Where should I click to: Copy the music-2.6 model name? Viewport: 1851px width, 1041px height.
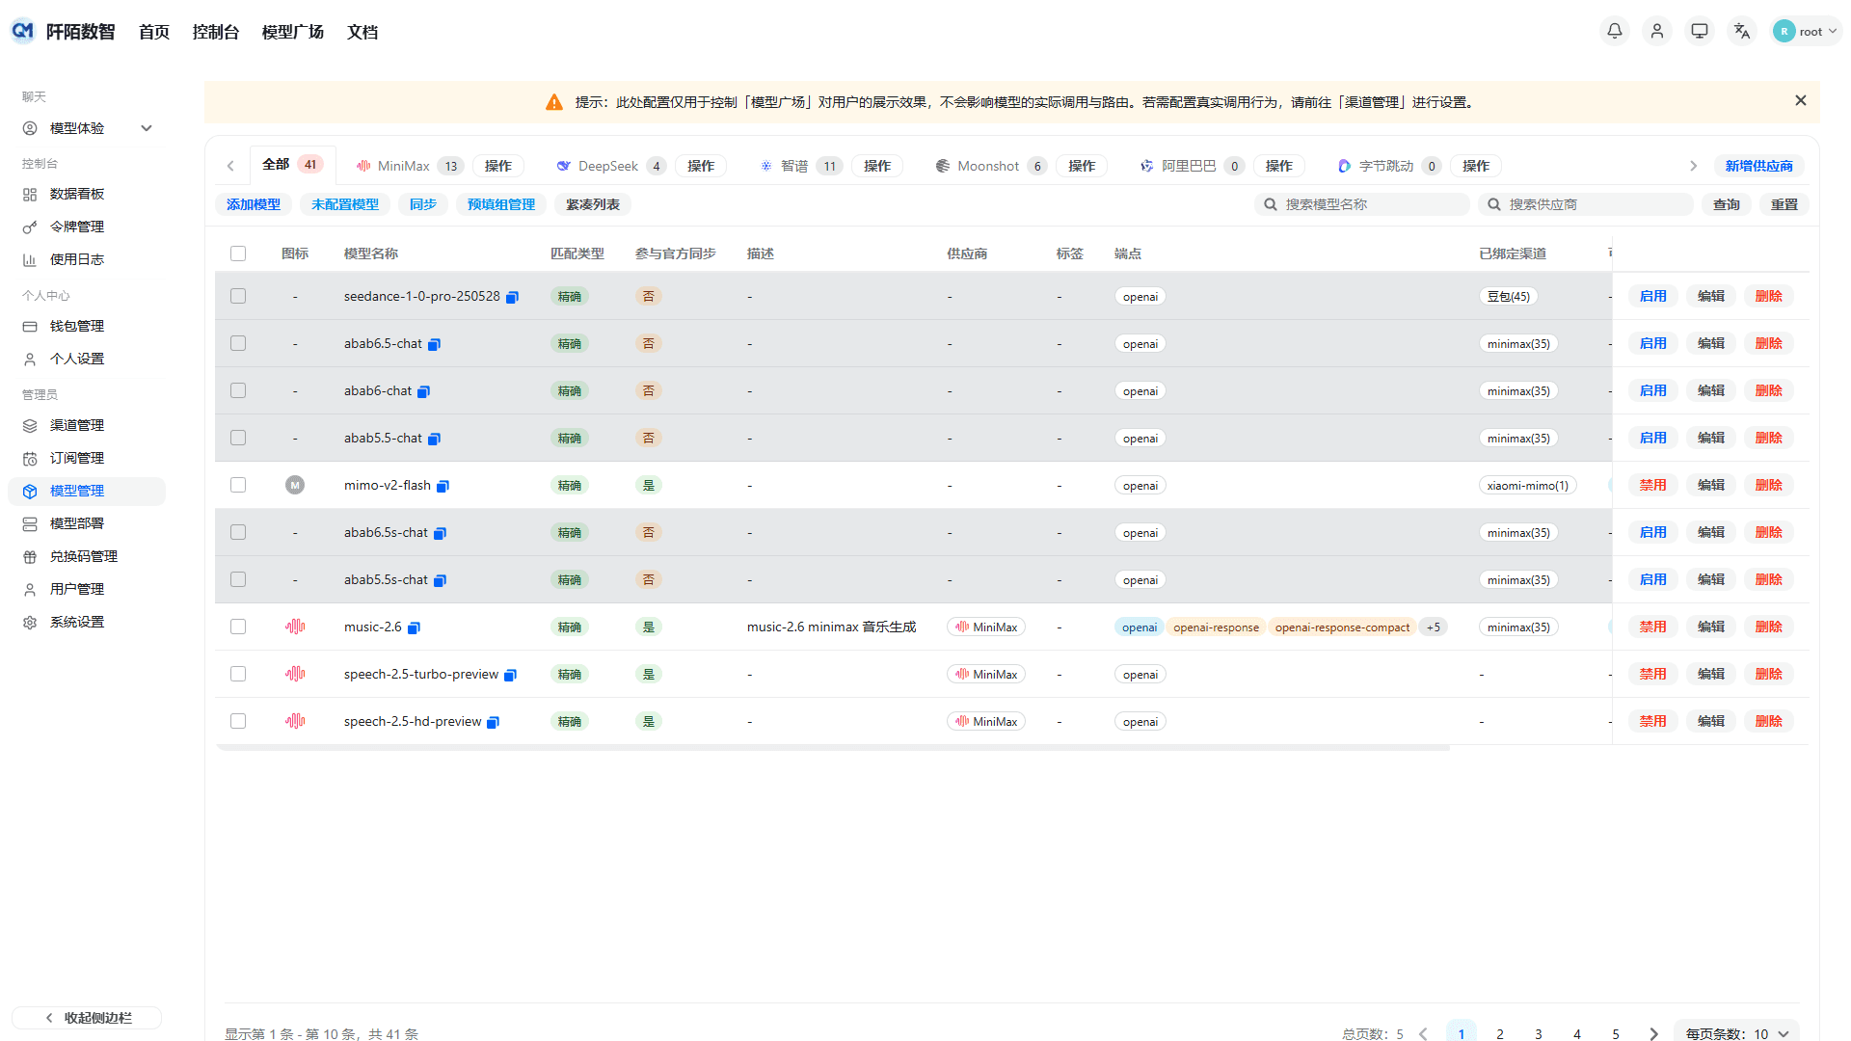pos(415,627)
